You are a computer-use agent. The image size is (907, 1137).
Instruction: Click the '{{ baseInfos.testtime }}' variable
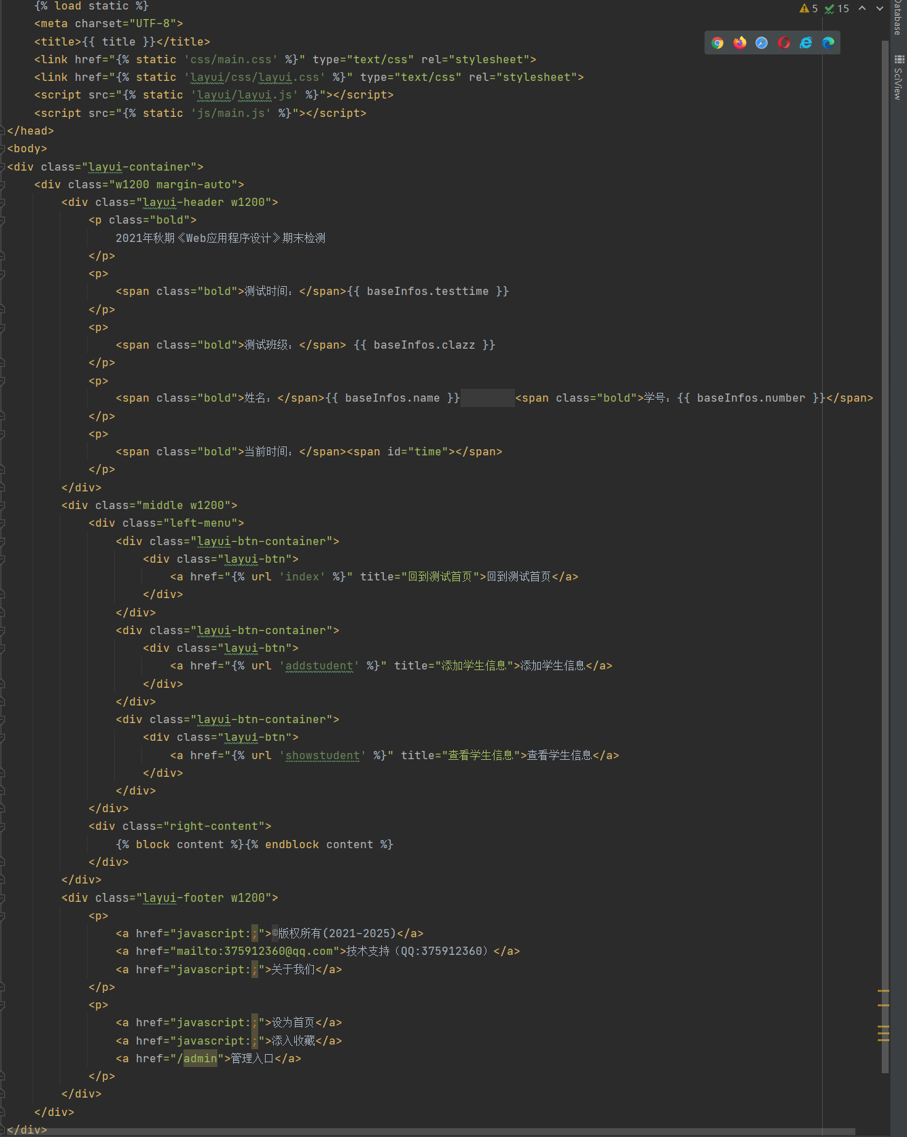click(428, 292)
